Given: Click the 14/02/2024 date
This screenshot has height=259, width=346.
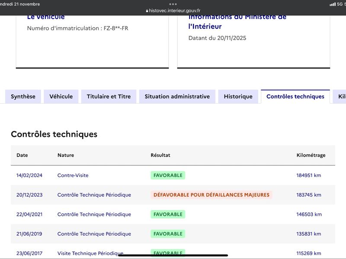Looking at the screenshot, I should coord(29,175).
